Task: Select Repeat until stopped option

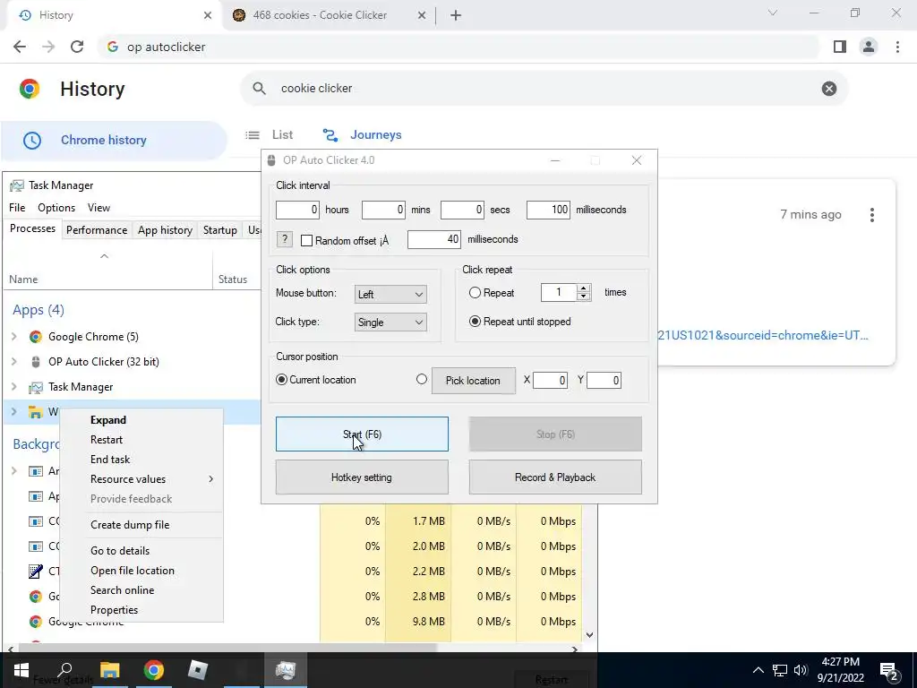Action: (475, 322)
